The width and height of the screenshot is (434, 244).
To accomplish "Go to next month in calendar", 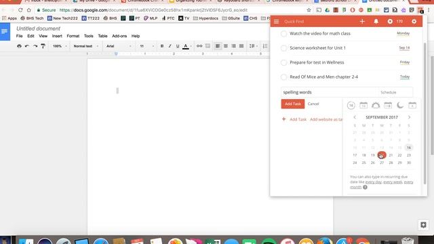I will 409,117.
